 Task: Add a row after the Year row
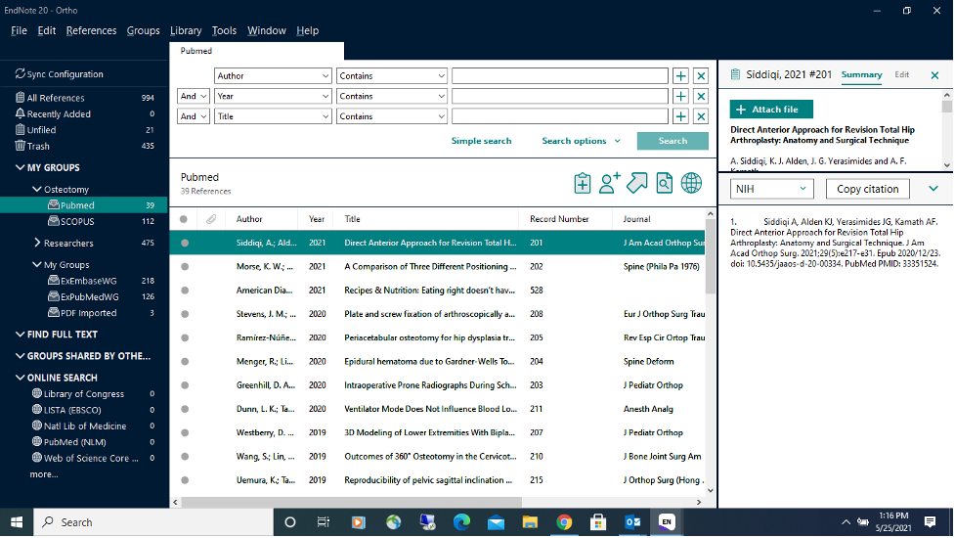(x=680, y=96)
